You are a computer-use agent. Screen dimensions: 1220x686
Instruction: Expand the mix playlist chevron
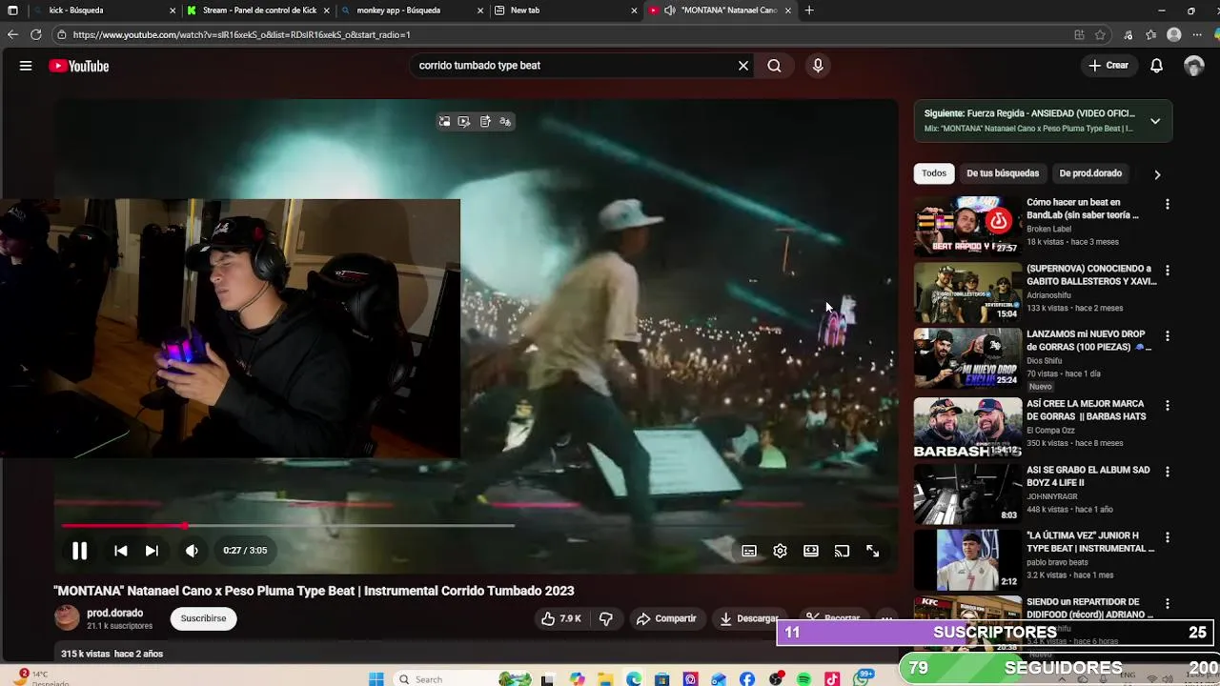tap(1155, 121)
